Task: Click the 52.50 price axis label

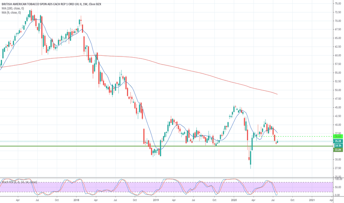Action: 338,82
